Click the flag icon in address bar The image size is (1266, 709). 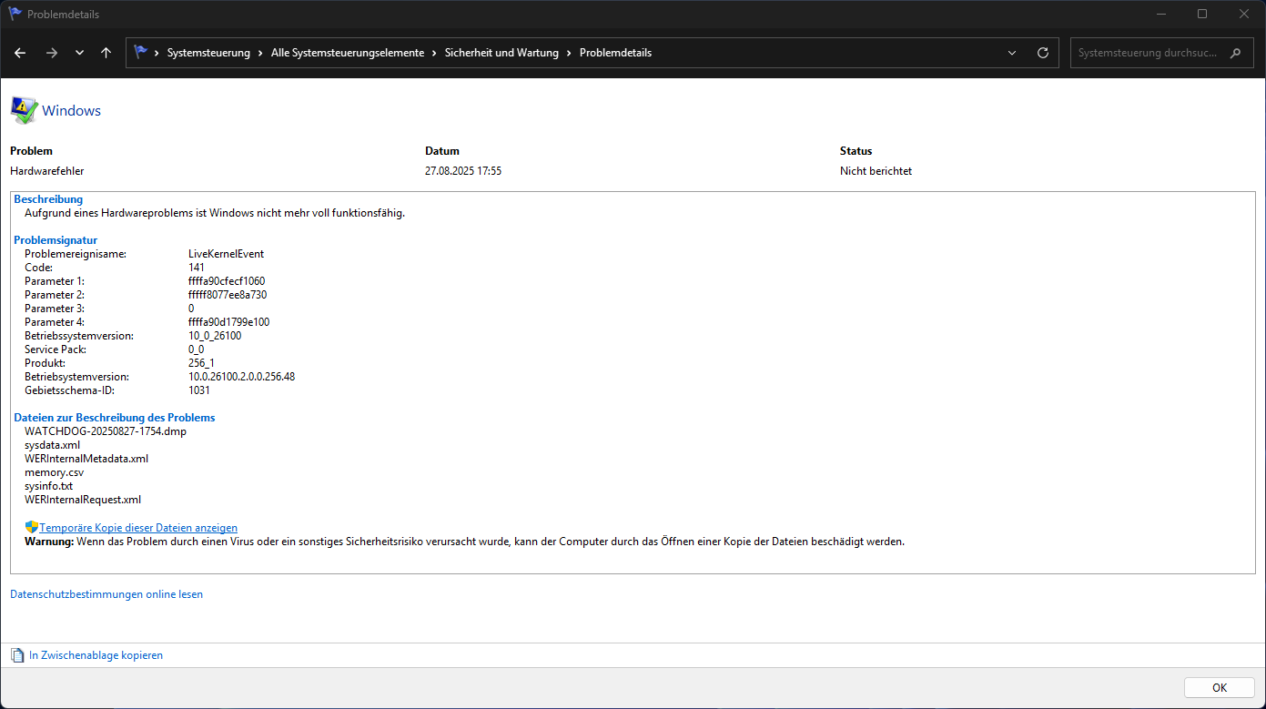click(x=141, y=53)
